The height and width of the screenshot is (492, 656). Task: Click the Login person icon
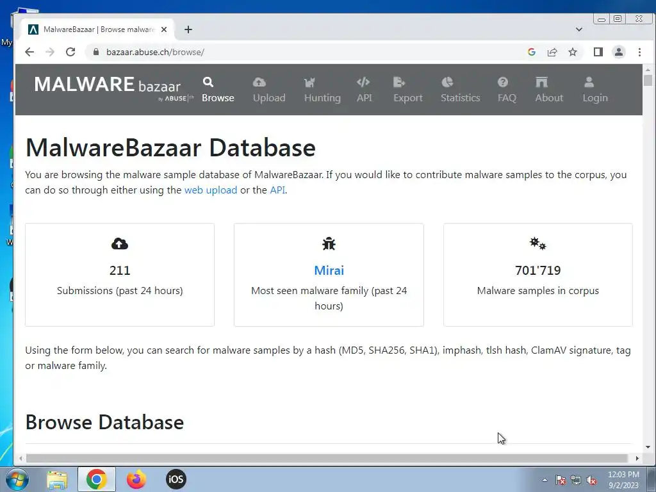(x=589, y=82)
